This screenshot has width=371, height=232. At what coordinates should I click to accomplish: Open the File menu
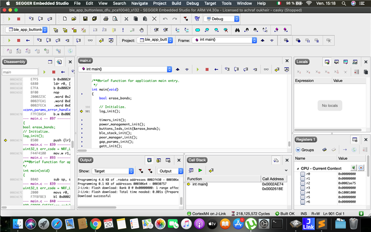(77, 3)
